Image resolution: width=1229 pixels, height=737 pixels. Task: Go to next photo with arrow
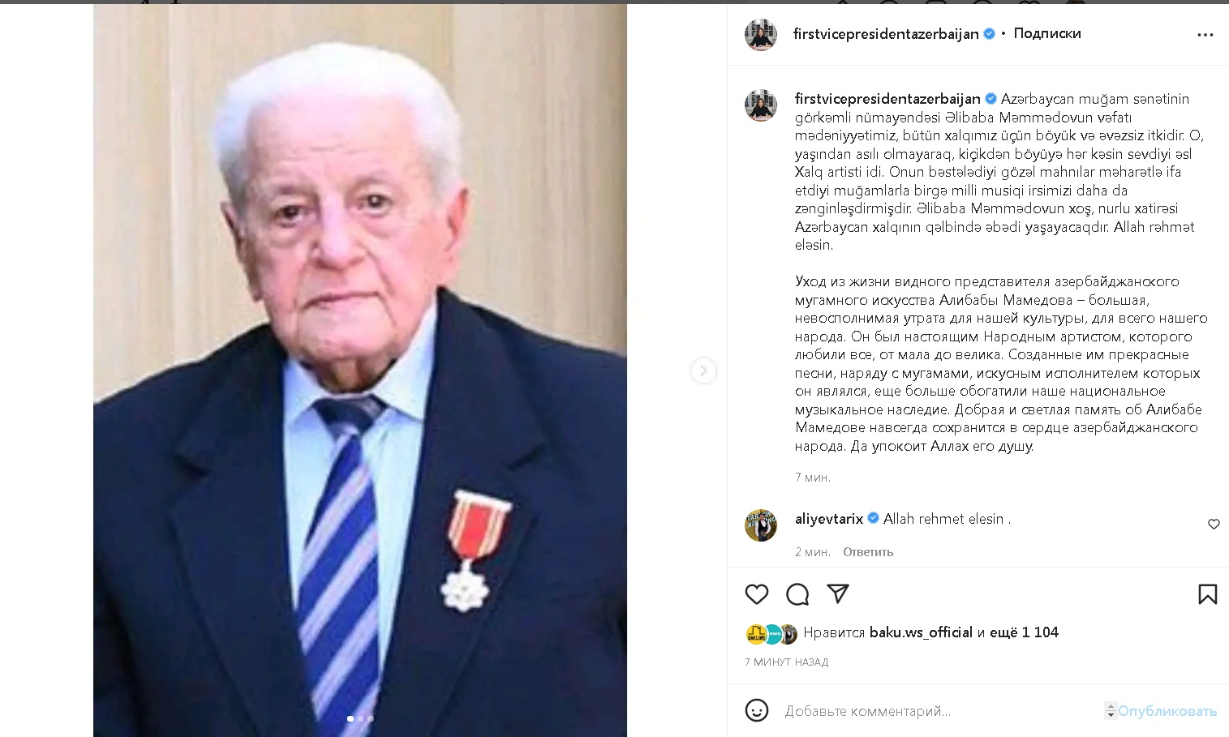coord(703,371)
